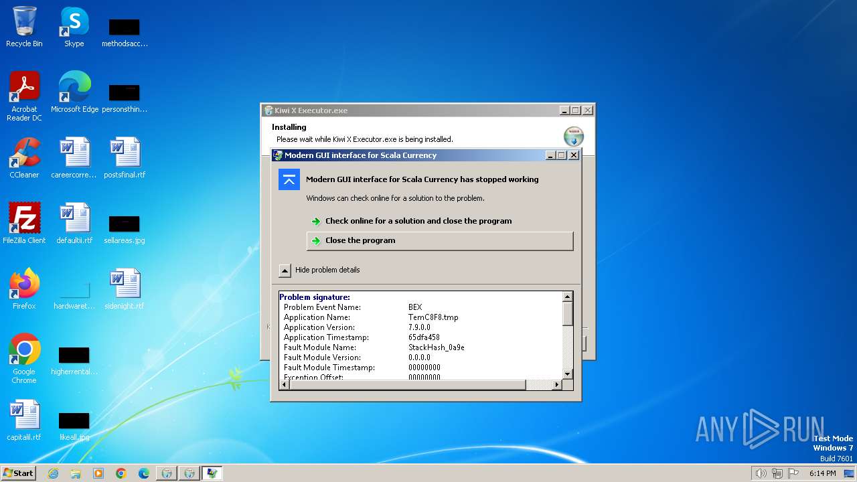
Task: Open the FileZilla Client shortcut
Action: tap(24, 224)
